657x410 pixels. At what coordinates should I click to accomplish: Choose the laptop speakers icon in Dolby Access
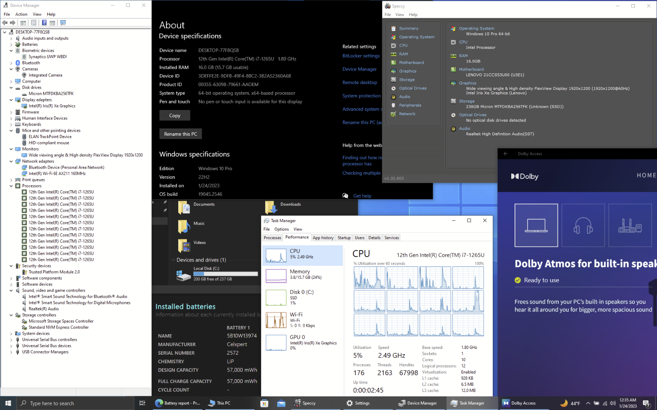pyautogui.click(x=536, y=225)
